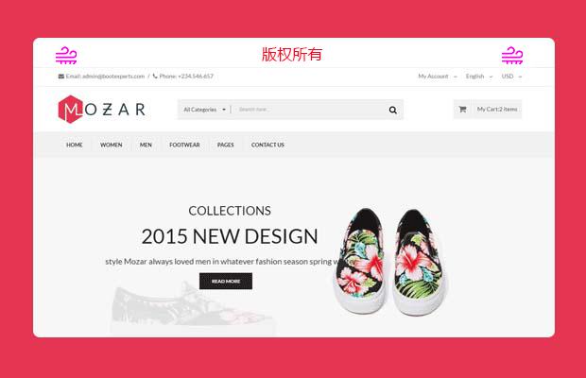586x378 pixels.
Task: Click the magnifier search icon
Action: [x=393, y=110]
